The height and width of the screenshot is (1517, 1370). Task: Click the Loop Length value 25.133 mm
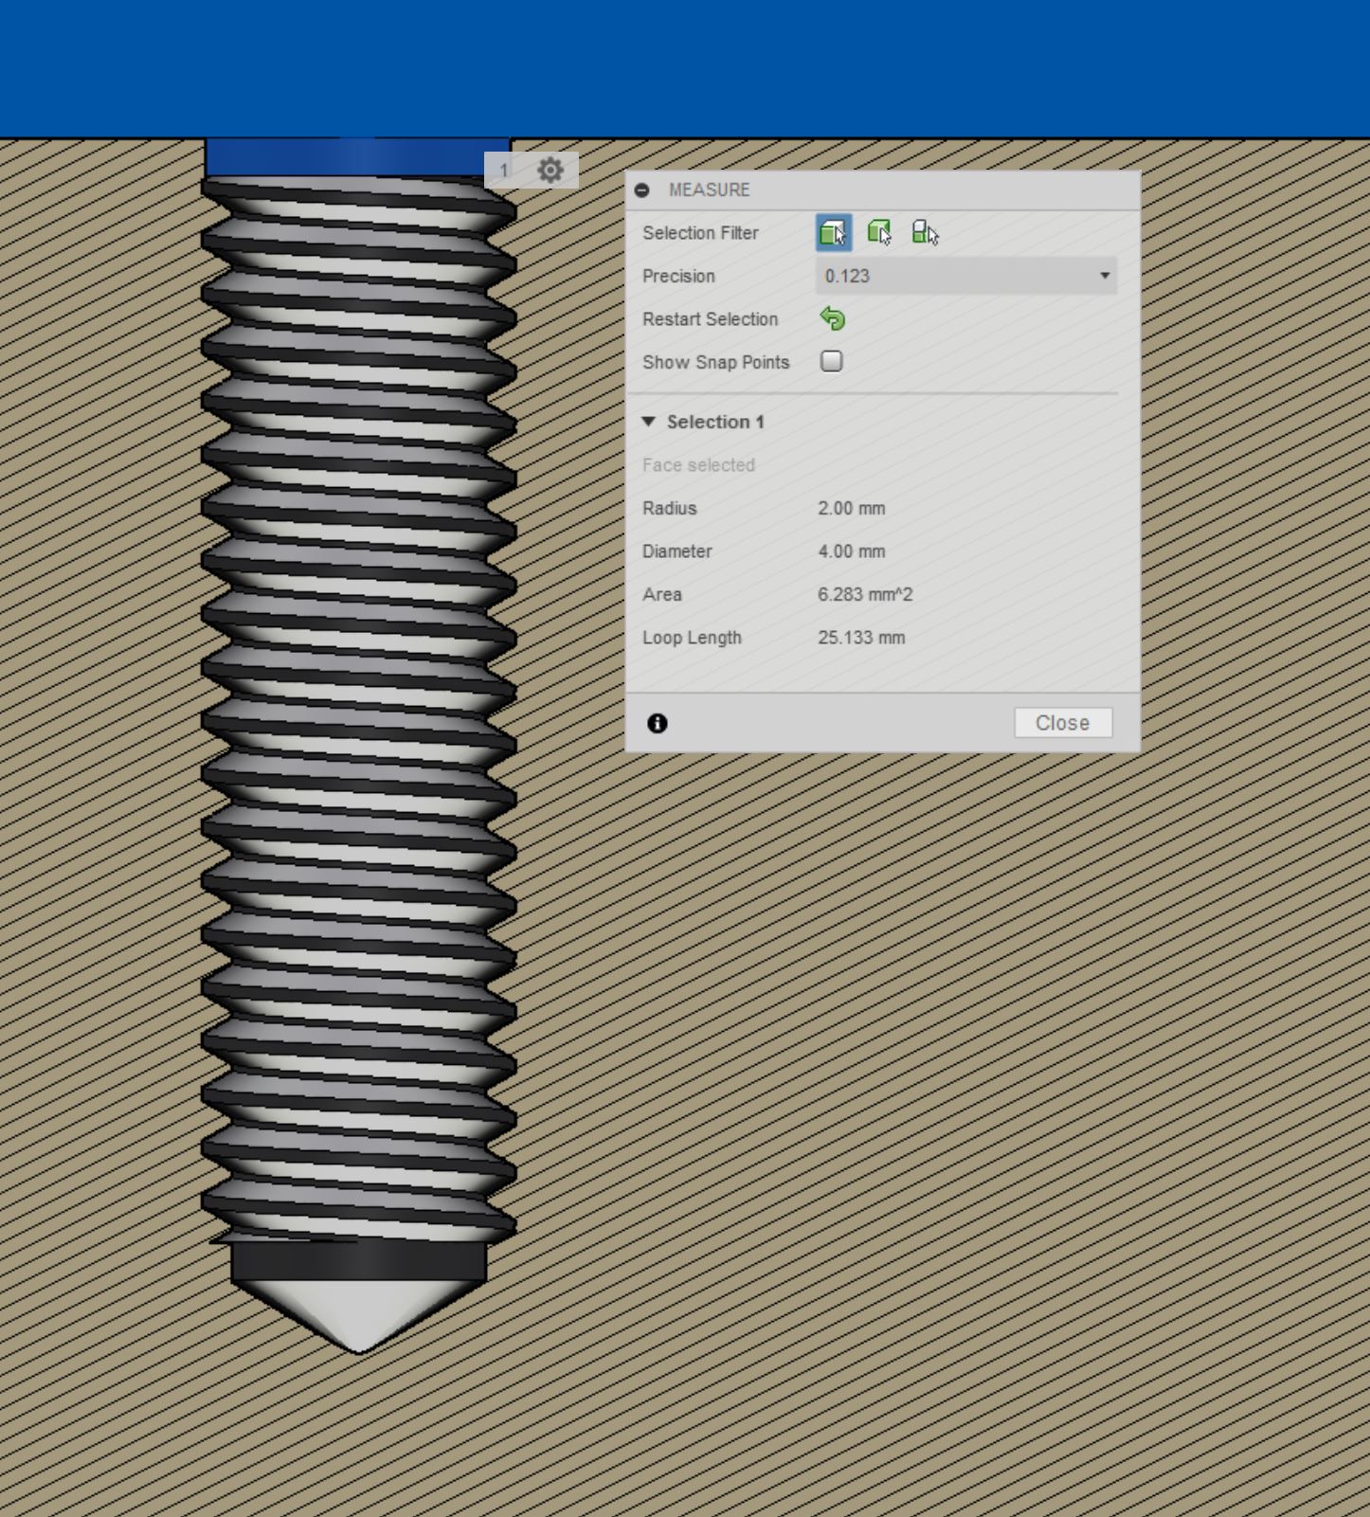(x=861, y=638)
